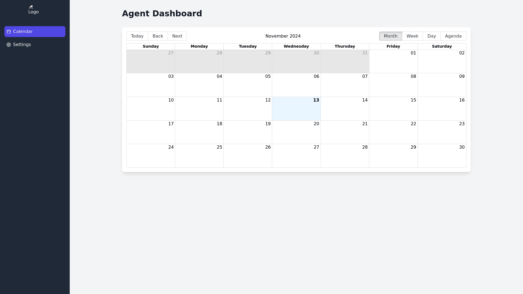Viewport: 523px width, 294px height.
Task: Click the date cell for November 1
Action: pos(393,62)
